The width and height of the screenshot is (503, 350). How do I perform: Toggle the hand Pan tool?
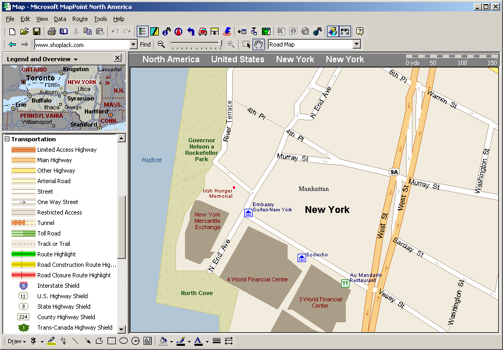[x=258, y=44]
